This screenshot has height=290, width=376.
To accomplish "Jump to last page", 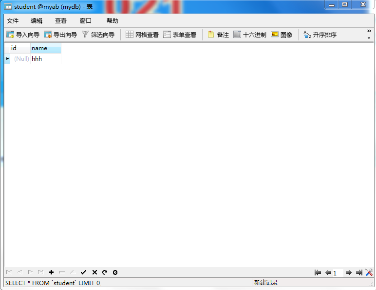I will (x=359, y=272).
